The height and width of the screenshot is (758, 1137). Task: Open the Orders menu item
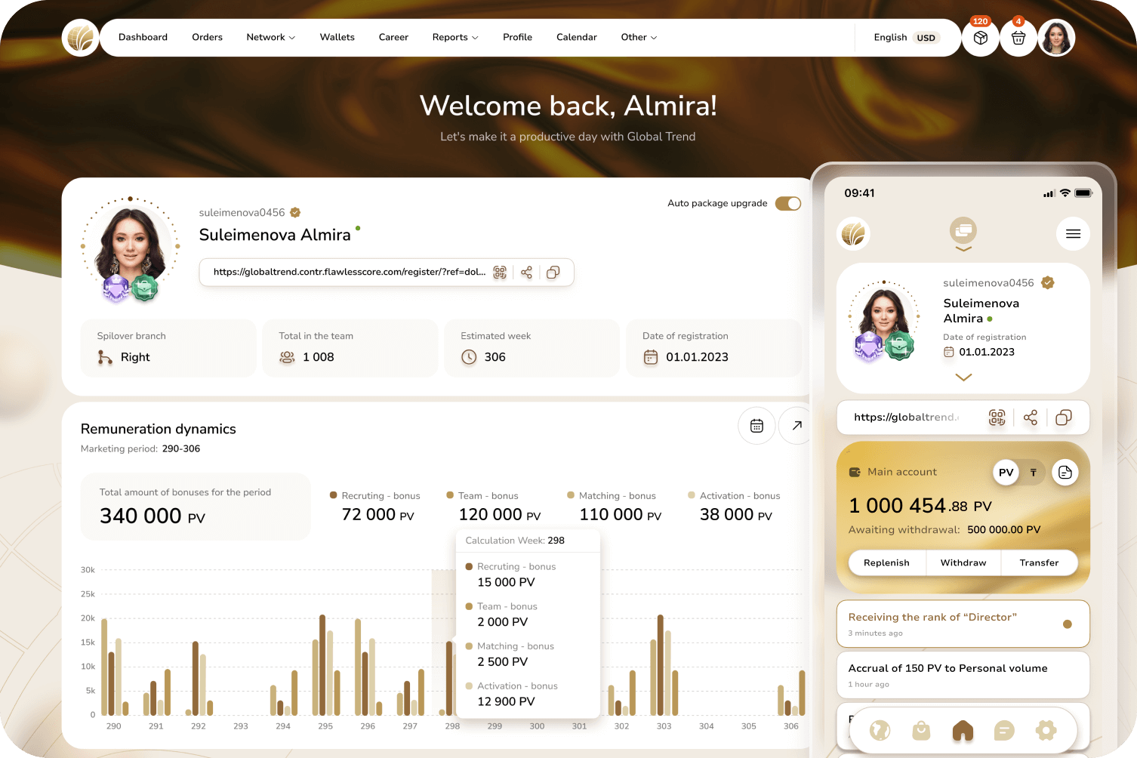coord(207,37)
